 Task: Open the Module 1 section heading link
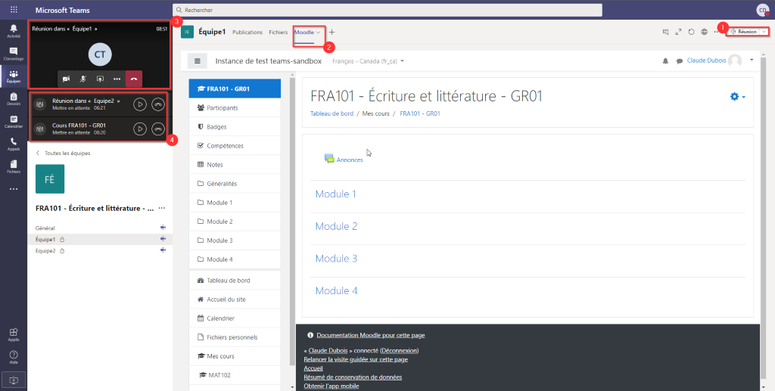tap(335, 194)
